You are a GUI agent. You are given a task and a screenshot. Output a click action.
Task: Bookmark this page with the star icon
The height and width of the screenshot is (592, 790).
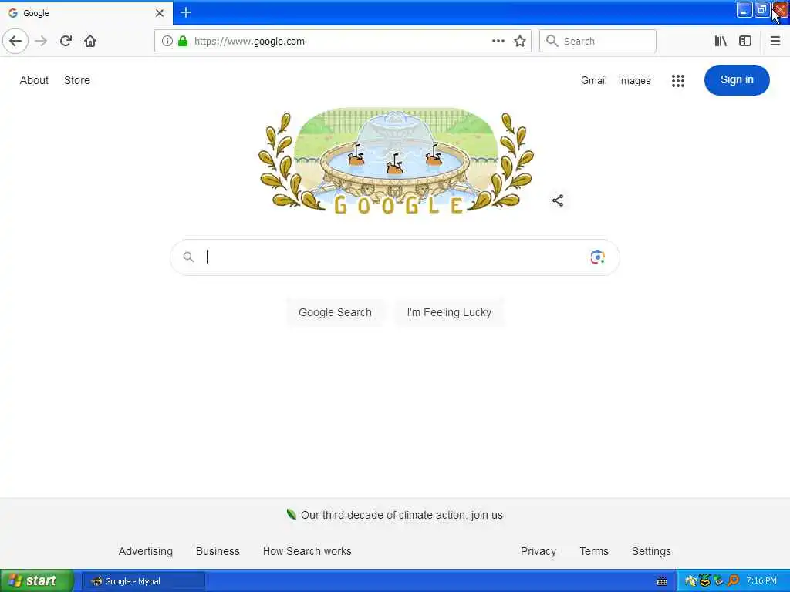520,42
